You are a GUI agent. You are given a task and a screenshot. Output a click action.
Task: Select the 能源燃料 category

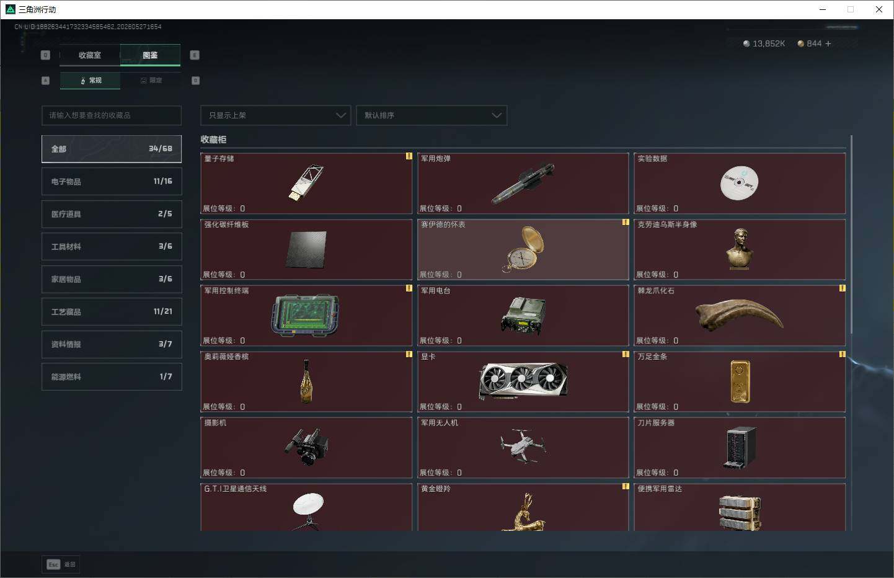112,376
